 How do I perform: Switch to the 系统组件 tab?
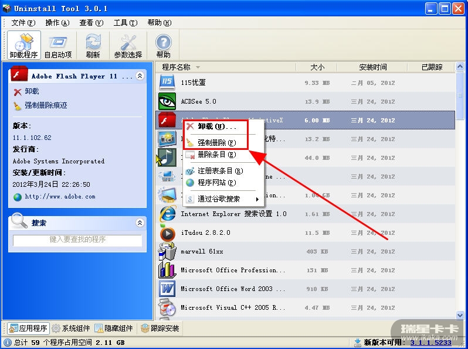click(71, 329)
